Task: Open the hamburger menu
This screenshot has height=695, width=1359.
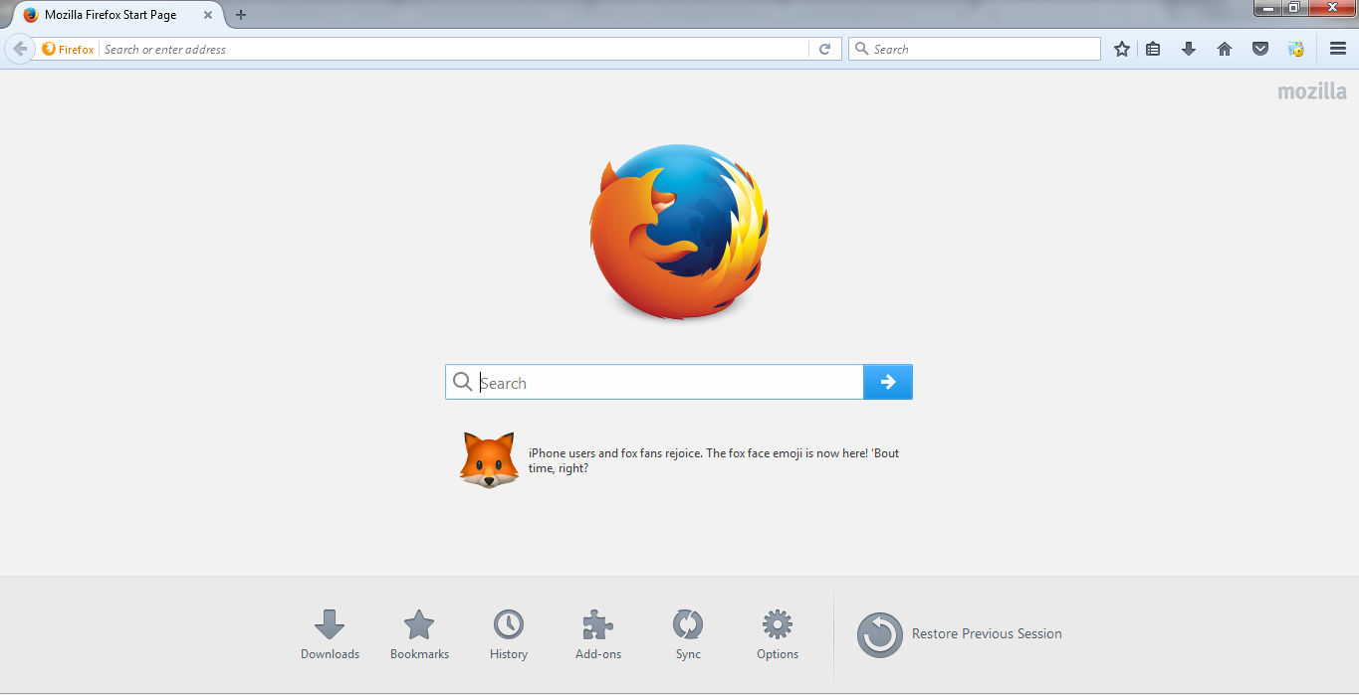Action: click(1337, 48)
